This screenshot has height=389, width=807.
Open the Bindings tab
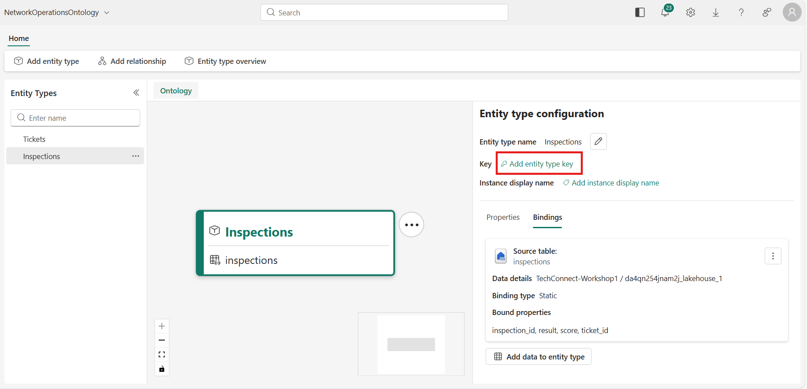[x=547, y=217]
